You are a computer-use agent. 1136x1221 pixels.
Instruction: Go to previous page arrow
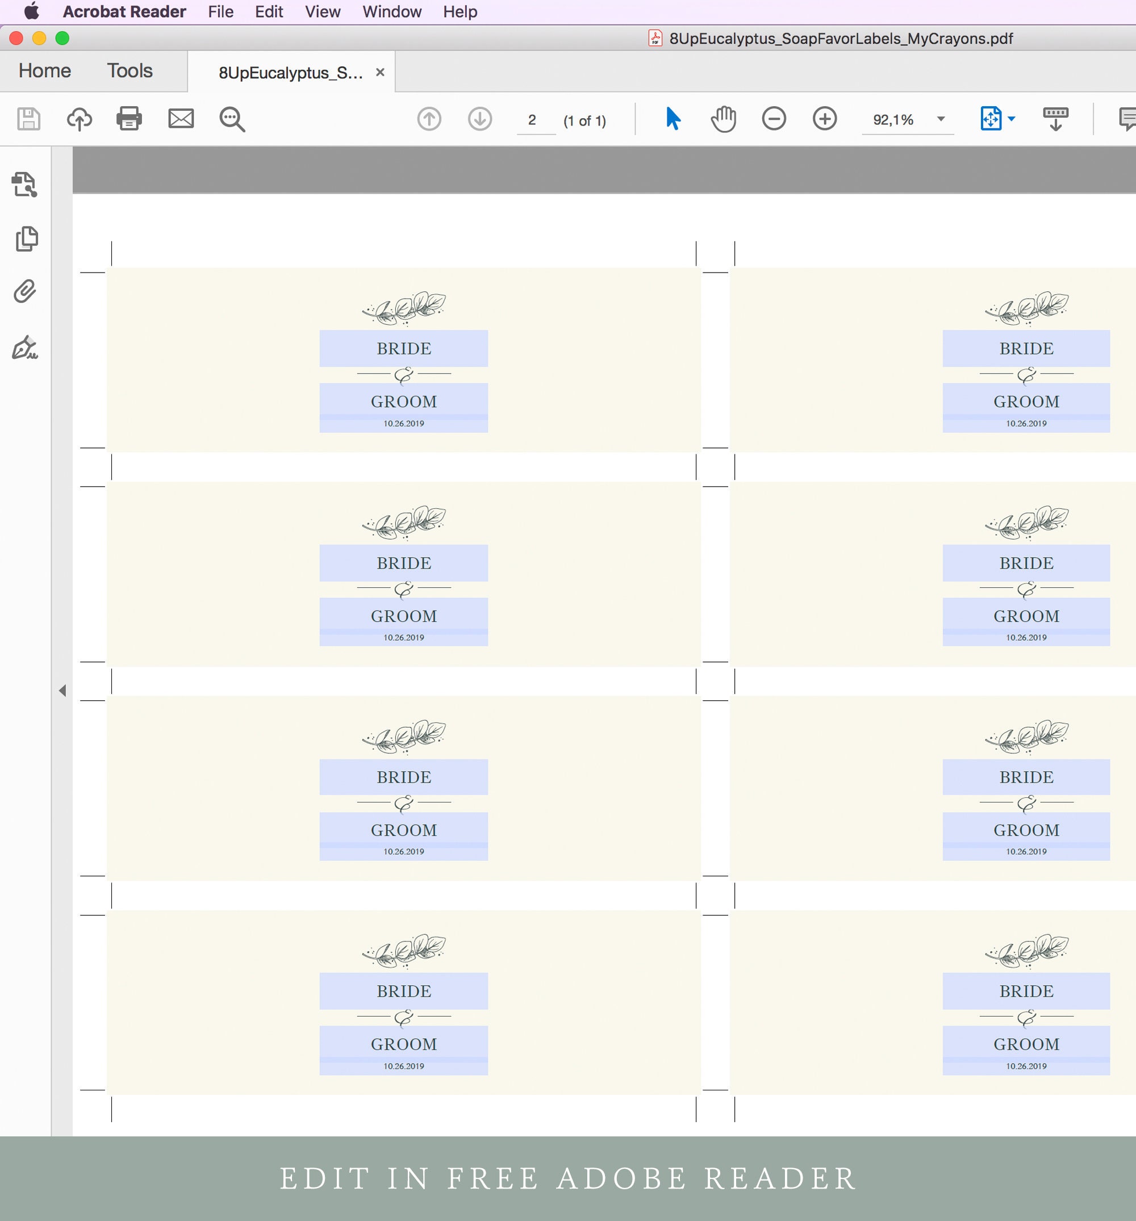coord(429,119)
